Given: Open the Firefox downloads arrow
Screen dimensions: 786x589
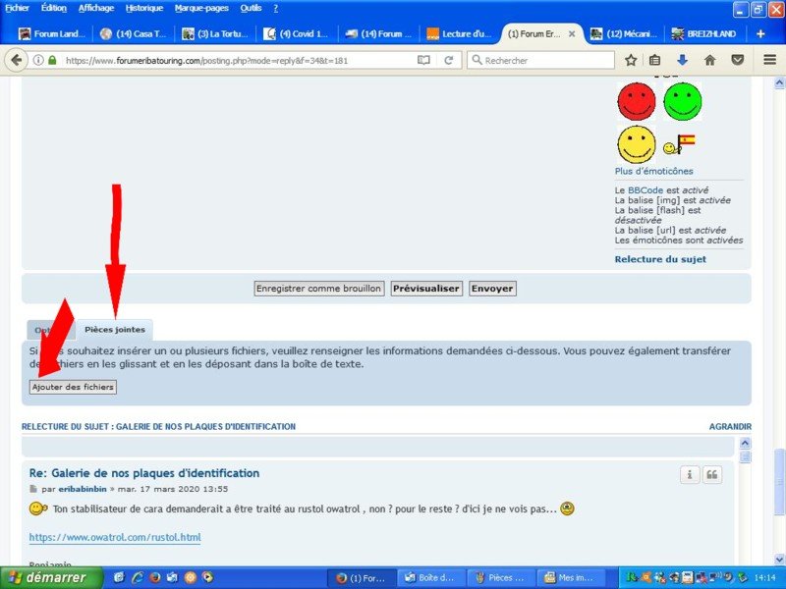Looking at the screenshot, I should click(682, 60).
